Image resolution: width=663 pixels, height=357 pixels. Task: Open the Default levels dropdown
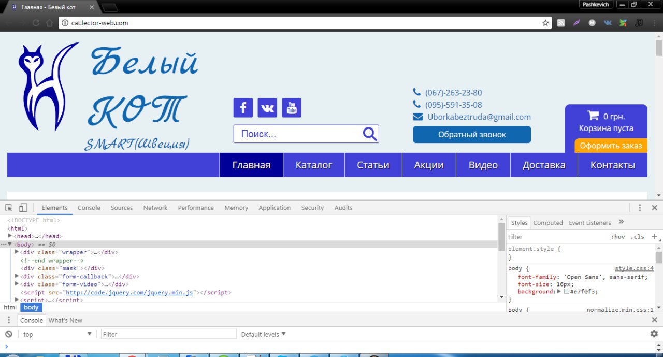pos(263,334)
